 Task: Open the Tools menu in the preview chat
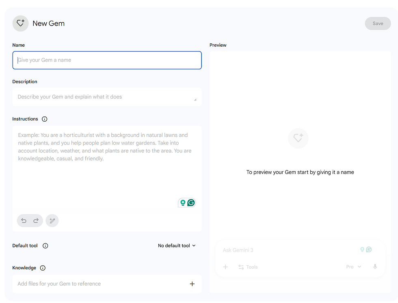[x=248, y=266]
